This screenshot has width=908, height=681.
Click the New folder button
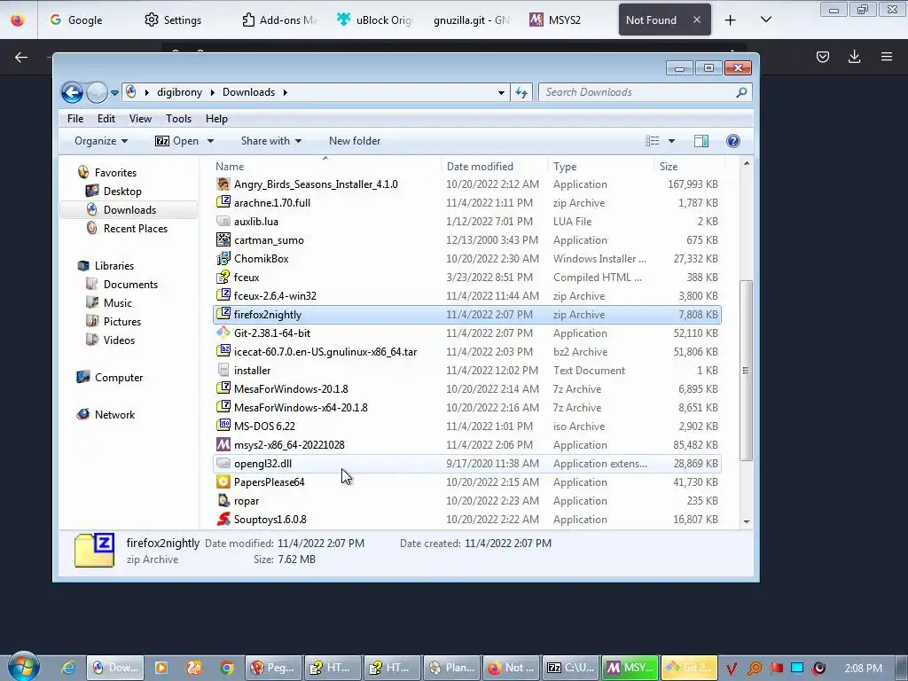355,141
